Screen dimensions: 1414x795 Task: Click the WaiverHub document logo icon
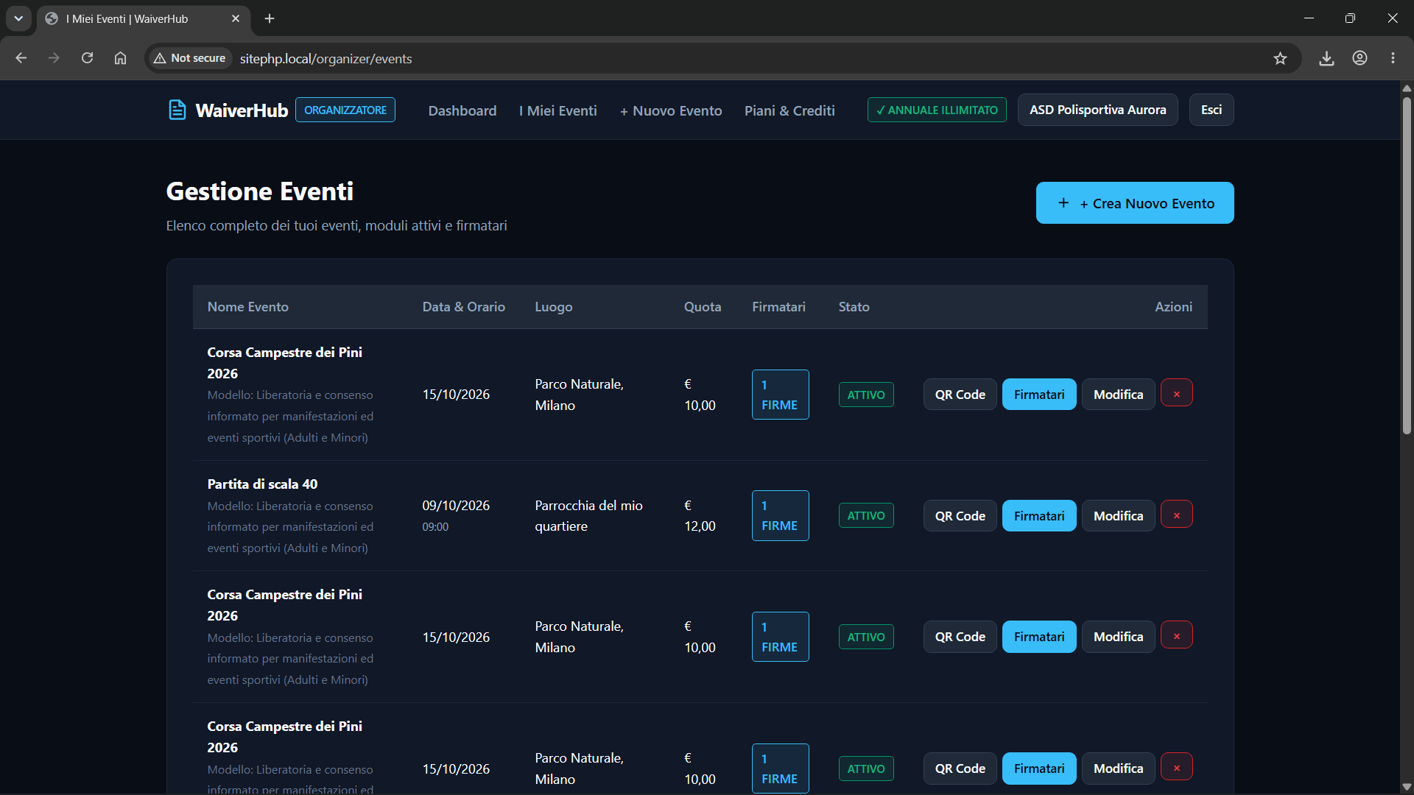pyautogui.click(x=177, y=110)
